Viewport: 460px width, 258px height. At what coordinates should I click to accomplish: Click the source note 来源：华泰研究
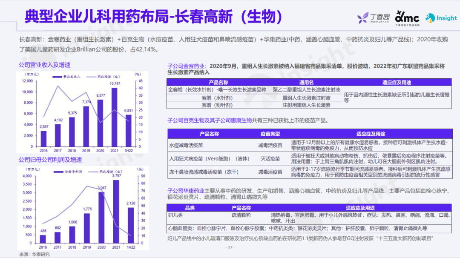pos(34,254)
